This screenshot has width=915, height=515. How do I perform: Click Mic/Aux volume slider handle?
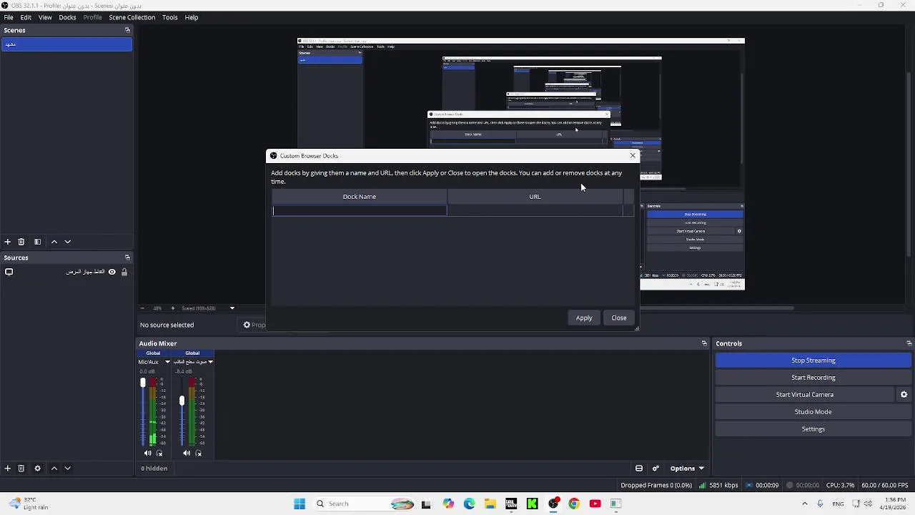point(143,383)
